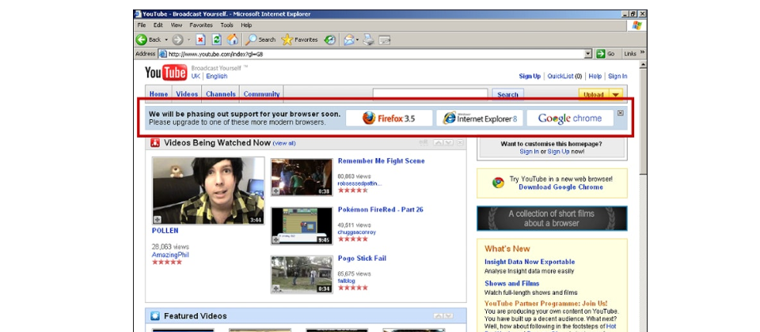
Task: Click the YouTube search input field
Action: (x=432, y=94)
